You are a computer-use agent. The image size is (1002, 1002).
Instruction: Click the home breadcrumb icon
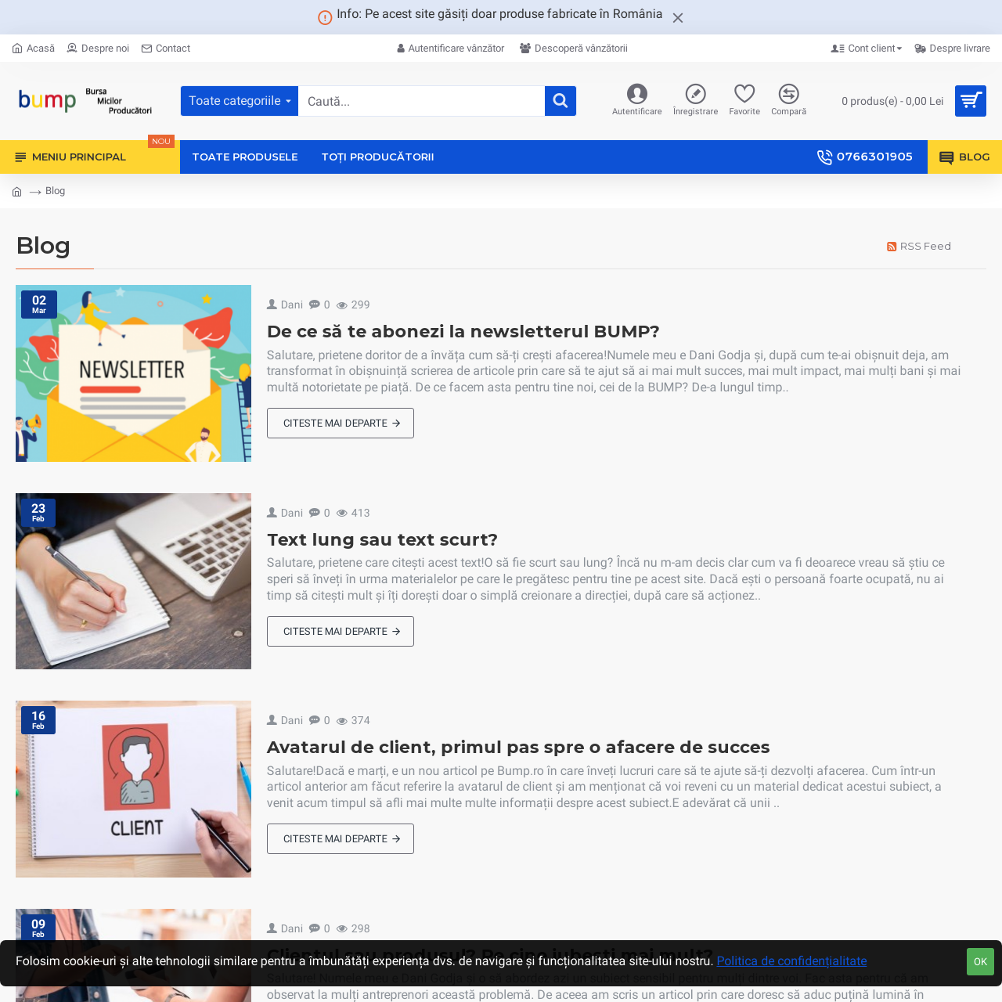tap(17, 192)
